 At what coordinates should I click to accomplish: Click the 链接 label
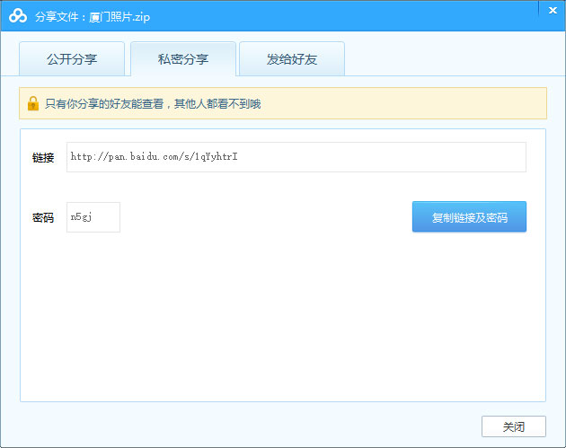tap(43, 158)
